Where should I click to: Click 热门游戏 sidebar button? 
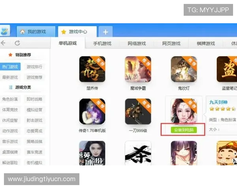tap(10, 67)
